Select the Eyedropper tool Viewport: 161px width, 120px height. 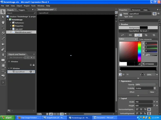pyautogui.click(x=3, y=39)
